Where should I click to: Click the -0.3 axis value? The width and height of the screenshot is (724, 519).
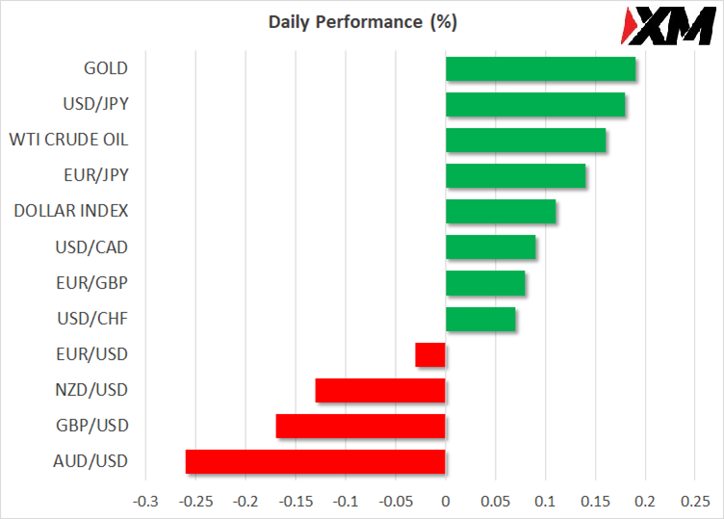click(145, 502)
